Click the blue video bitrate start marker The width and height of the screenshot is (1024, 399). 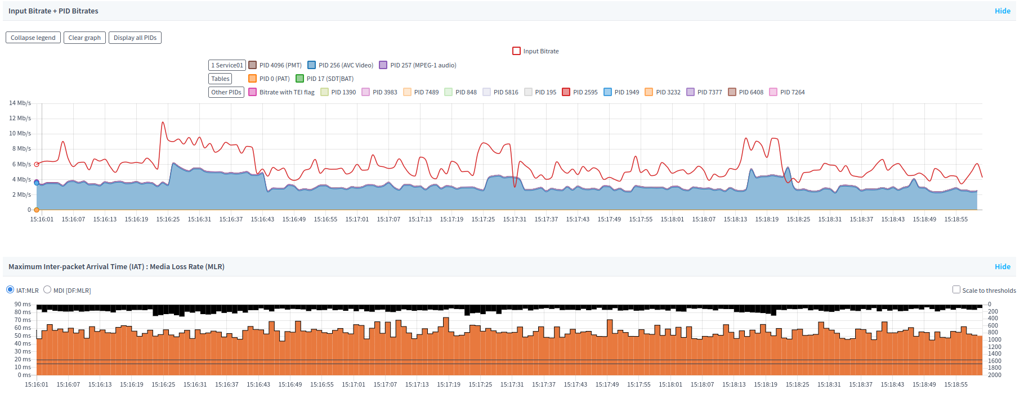pos(37,182)
